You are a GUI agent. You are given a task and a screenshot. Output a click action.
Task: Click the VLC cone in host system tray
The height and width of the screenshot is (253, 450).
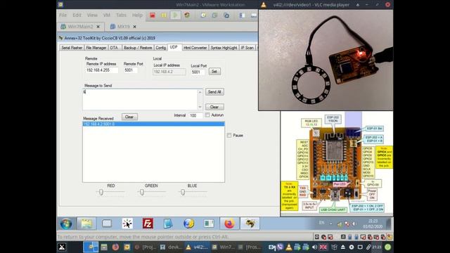pyautogui.click(x=289, y=247)
